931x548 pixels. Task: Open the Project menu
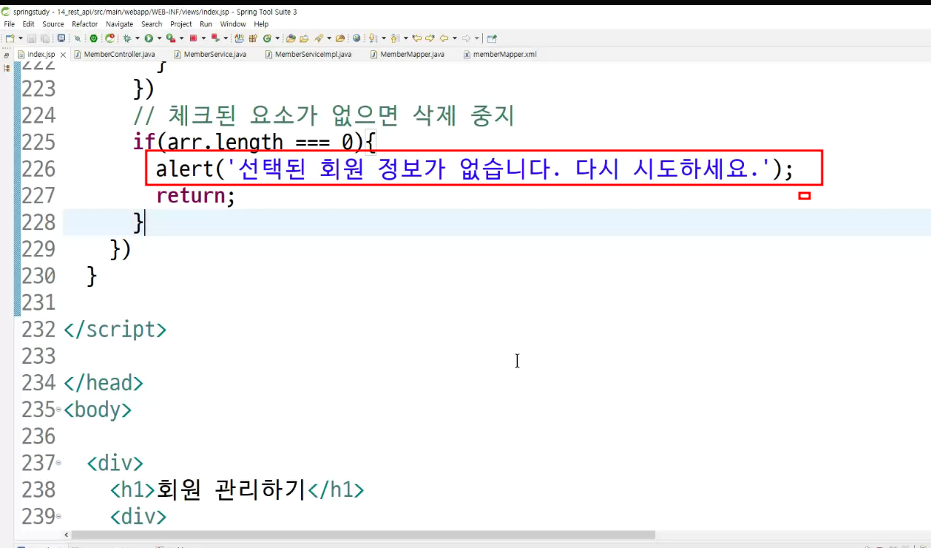coord(181,24)
